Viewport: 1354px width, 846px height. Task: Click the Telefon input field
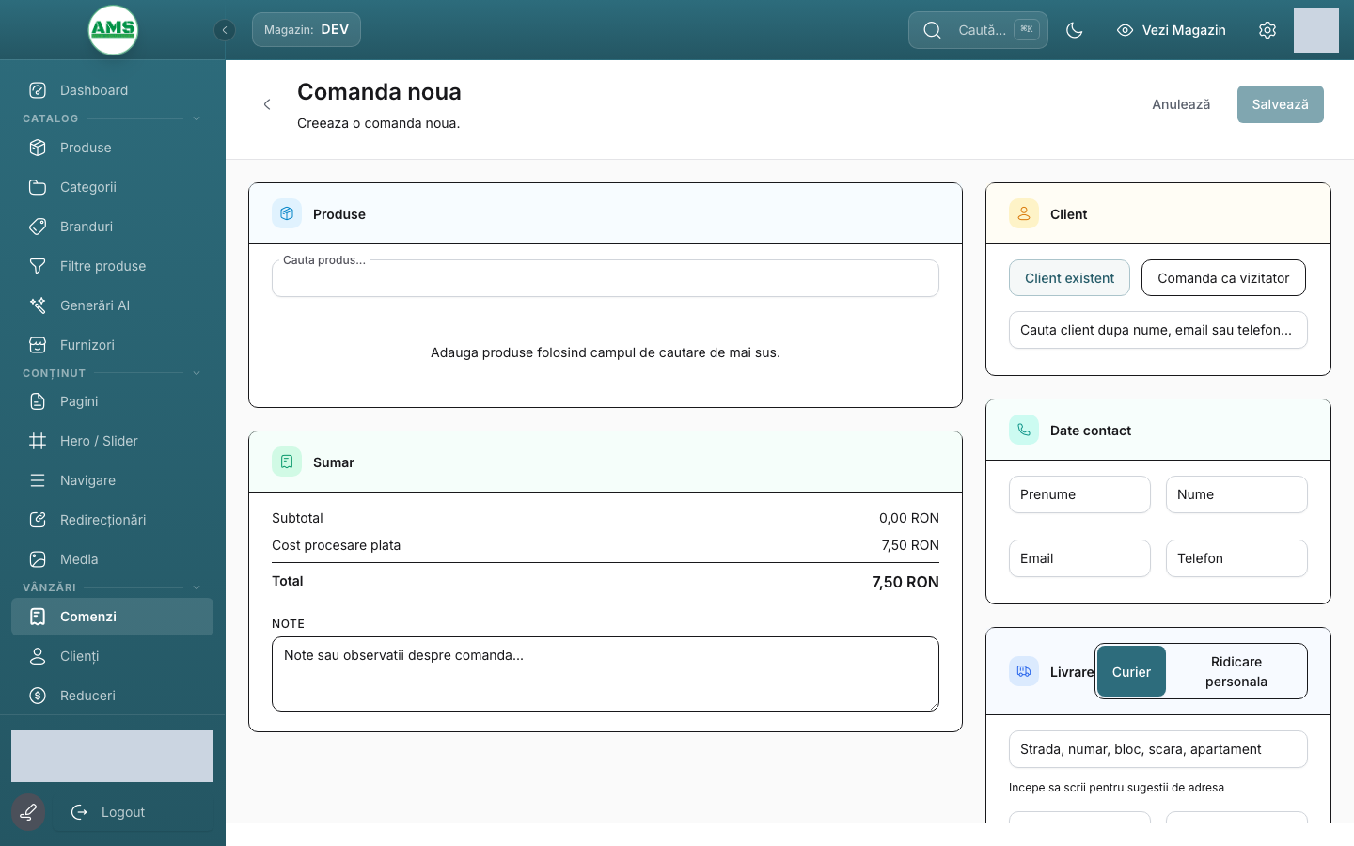point(1236,558)
